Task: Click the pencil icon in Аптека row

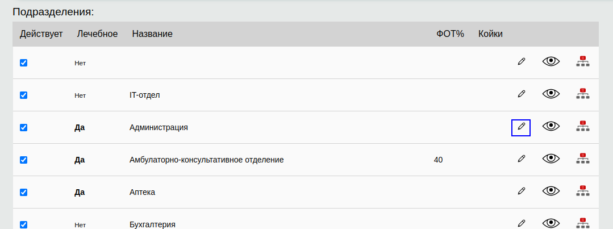Action: pos(522,191)
